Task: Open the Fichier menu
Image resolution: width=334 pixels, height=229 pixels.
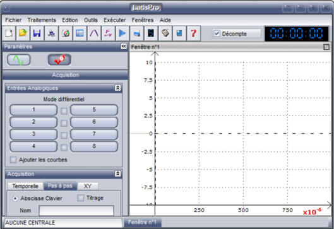Action: tap(13, 20)
